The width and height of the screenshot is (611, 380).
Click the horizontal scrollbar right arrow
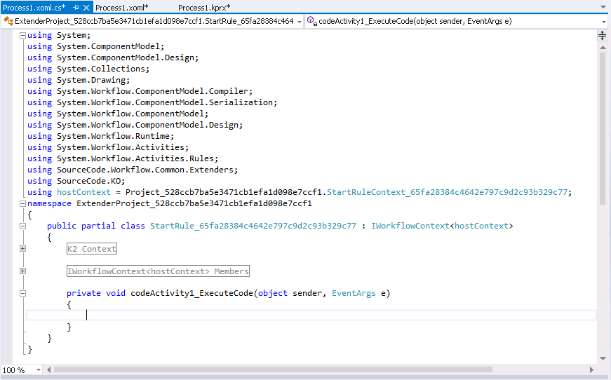pos(591,370)
